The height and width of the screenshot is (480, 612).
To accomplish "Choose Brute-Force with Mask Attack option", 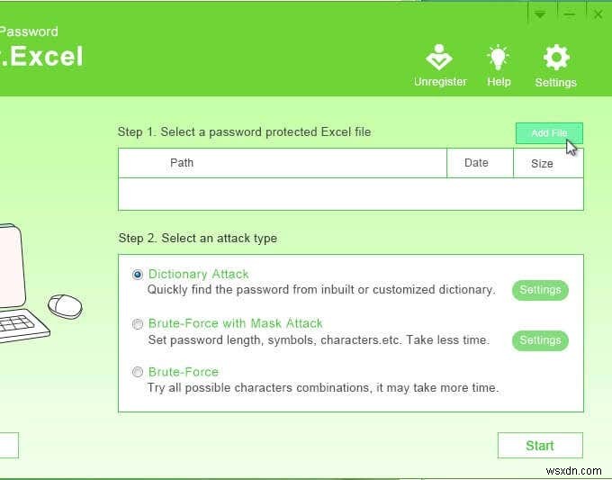I will [x=138, y=323].
